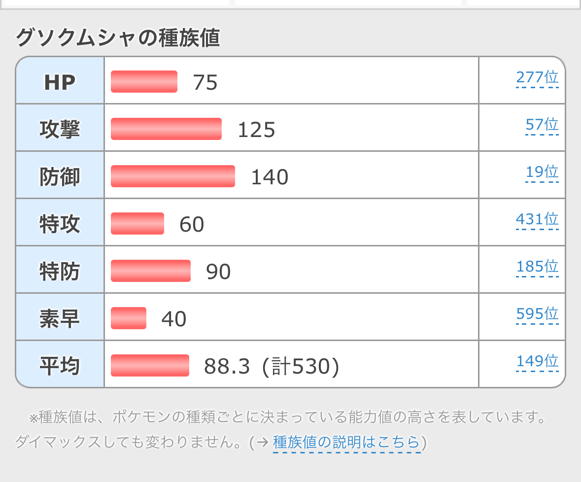Open the HP 277位 ranking link
581x482 pixels.
[537, 77]
